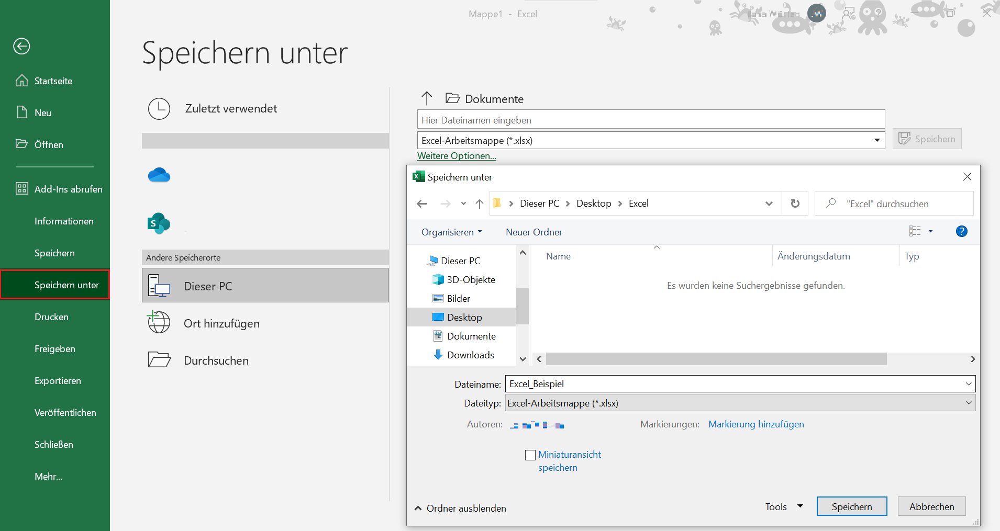Open Startseite in the sidebar
Screen dimensions: 1000x531
[x=45, y=81]
